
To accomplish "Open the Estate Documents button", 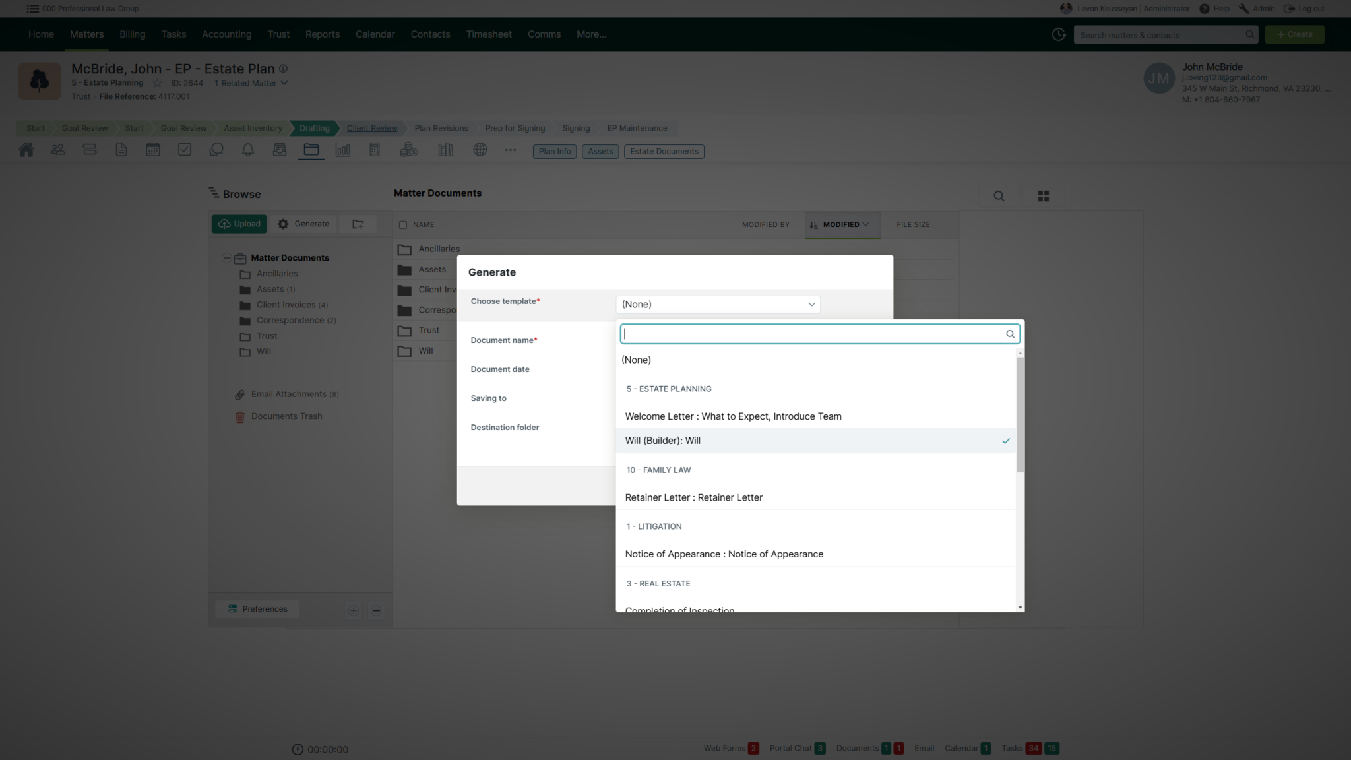I will pyautogui.click(x=664, y=152).
